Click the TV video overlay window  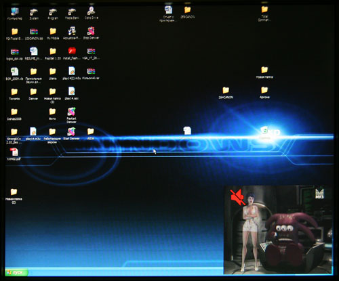pos(279,230)
